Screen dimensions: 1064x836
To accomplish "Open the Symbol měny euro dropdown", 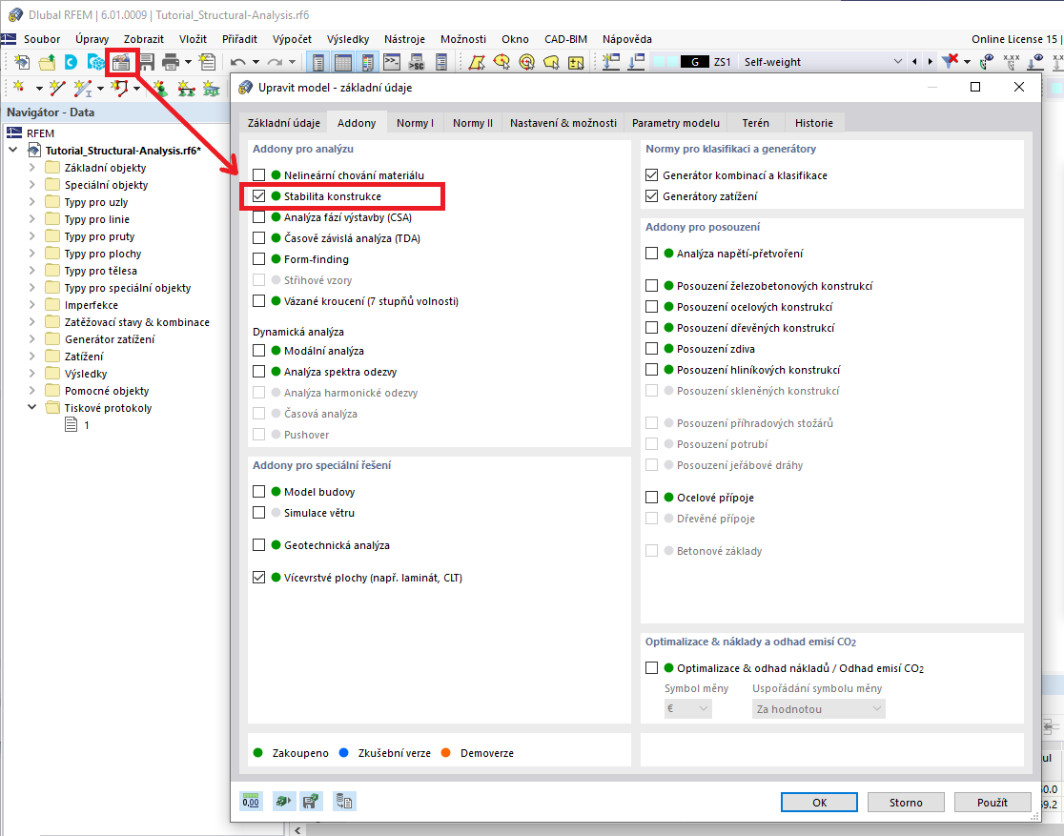I will 688,708.
